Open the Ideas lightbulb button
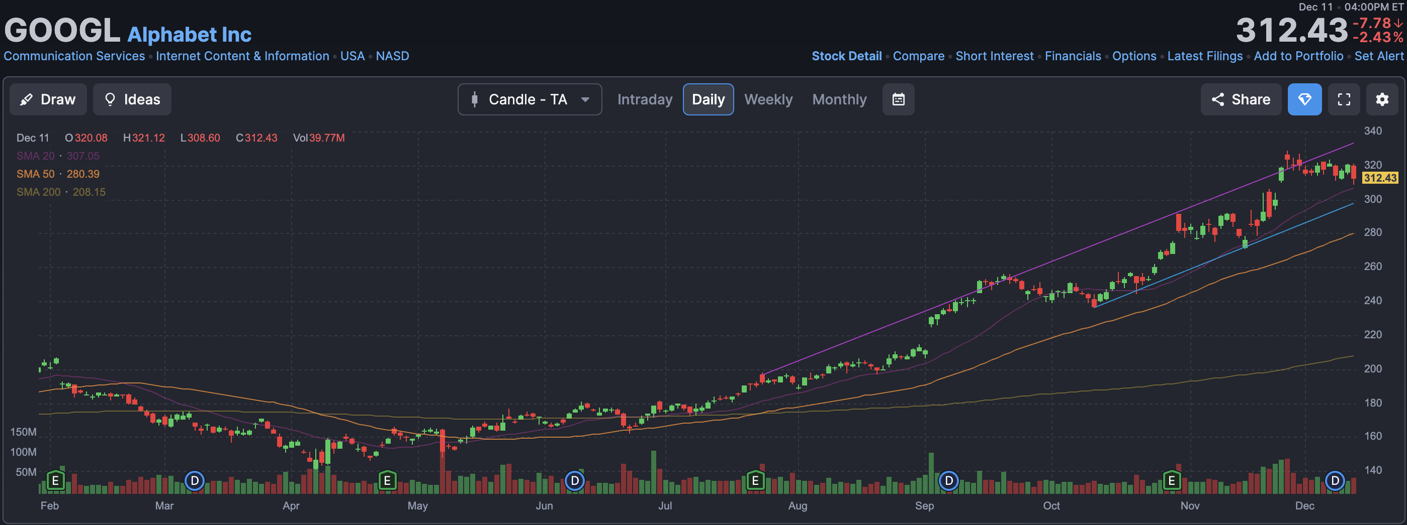 tap(132, 99)
